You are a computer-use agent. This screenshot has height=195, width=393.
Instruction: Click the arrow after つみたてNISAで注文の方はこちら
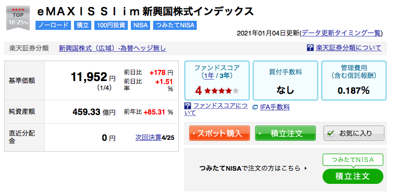[x=306, y=169]
